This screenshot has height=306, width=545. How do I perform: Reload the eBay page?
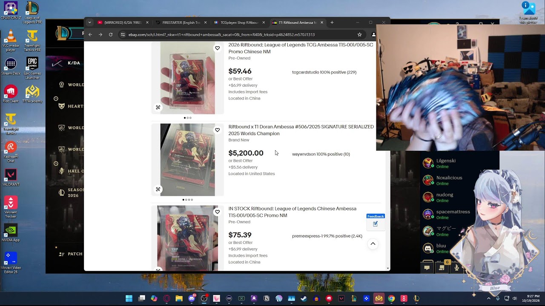(x=111, y=34)
